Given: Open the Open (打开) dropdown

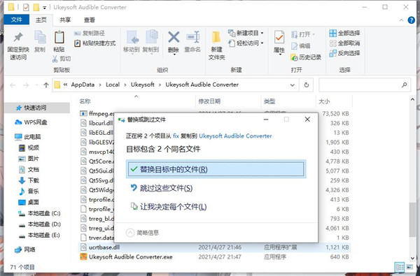Looking at the screenshot, I should 303,34.
